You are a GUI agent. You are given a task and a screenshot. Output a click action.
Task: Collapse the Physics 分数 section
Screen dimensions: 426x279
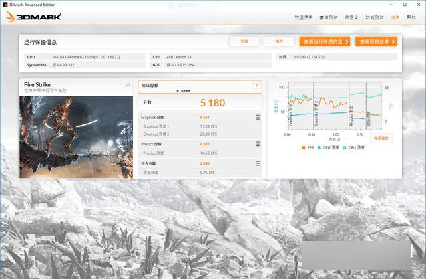pos(258,144)
